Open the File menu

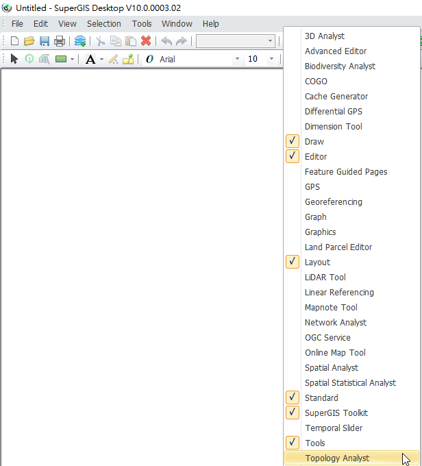17,24
